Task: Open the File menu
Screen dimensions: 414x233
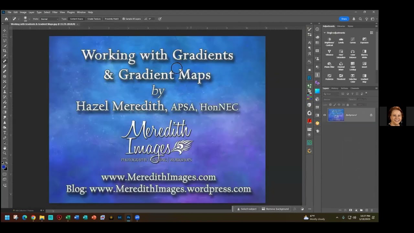Action: coord(9,12)
